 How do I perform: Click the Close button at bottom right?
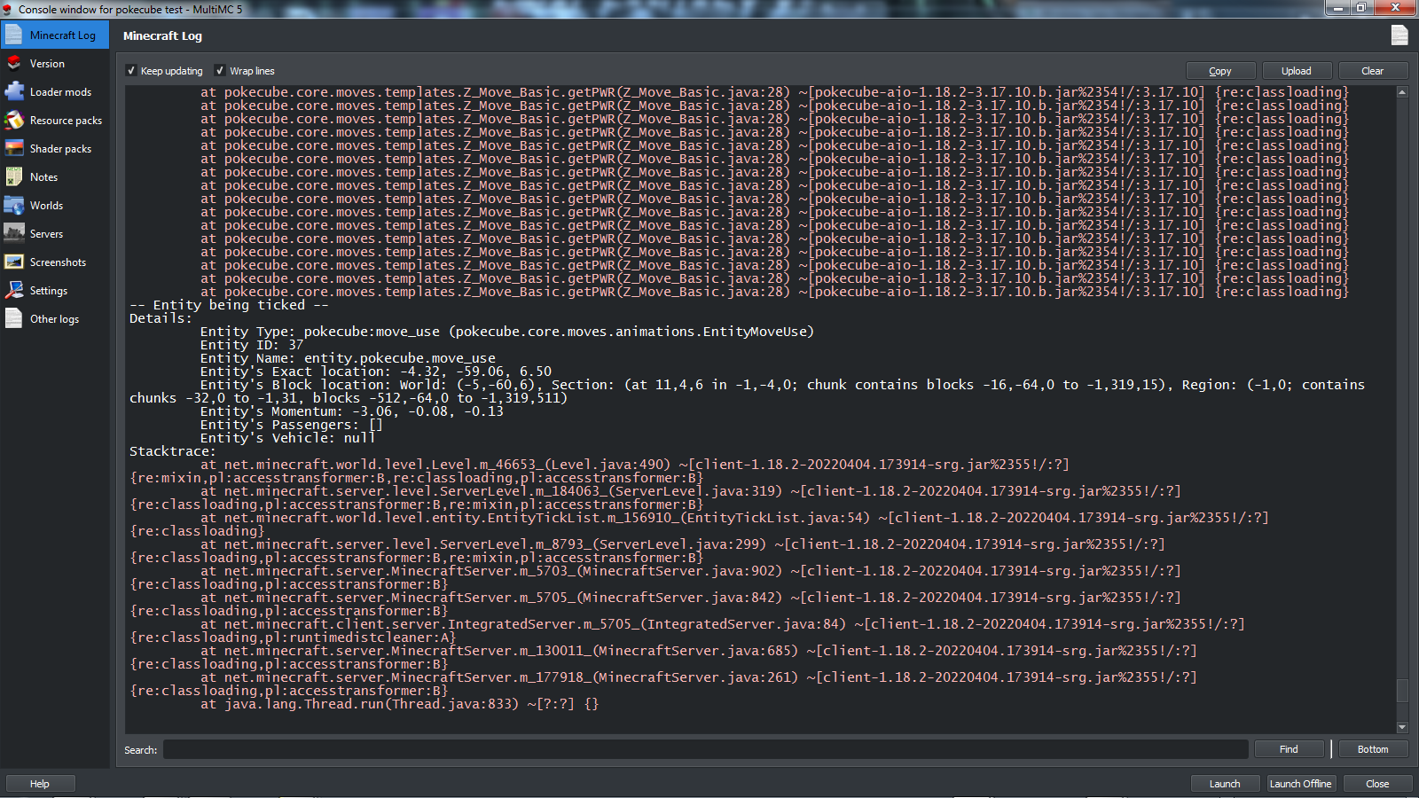[x=1377, y=784]
